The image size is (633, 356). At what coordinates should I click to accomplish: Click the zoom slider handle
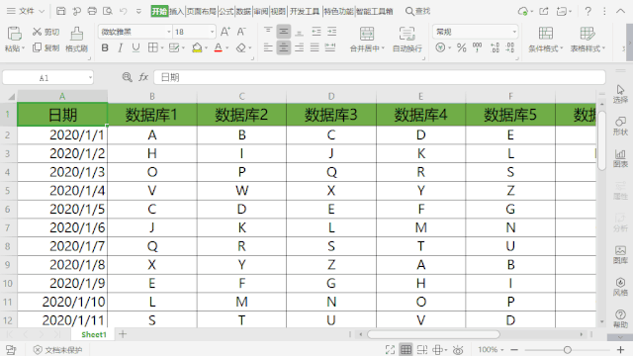coord(567,350)
